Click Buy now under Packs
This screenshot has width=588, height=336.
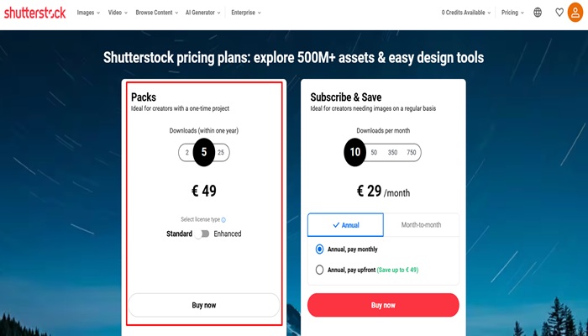click(203, 305)
